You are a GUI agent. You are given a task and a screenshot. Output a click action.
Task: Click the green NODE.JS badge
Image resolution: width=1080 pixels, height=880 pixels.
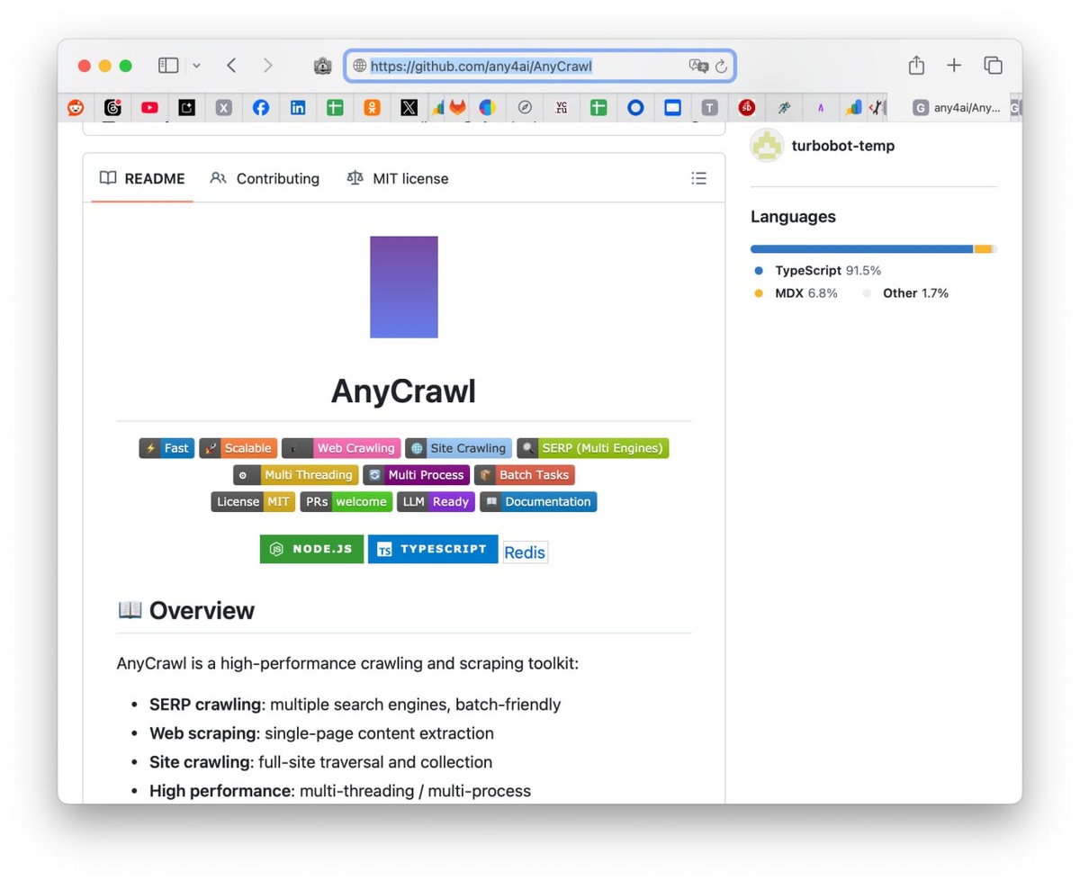[311, 549]
